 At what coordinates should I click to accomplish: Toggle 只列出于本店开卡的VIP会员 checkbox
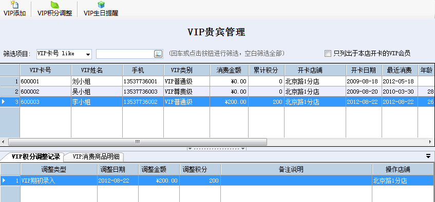point(328,54)
